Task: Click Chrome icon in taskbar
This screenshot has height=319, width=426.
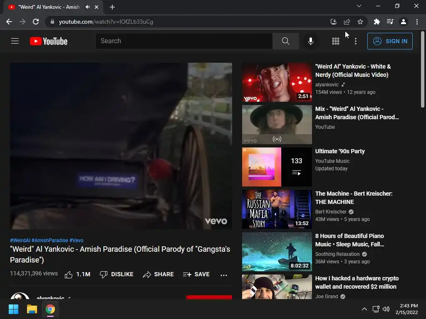Action: [50, 309]
